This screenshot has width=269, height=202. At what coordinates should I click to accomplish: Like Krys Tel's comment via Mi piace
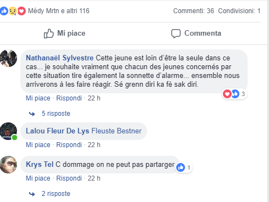click(x=38, y=178)
